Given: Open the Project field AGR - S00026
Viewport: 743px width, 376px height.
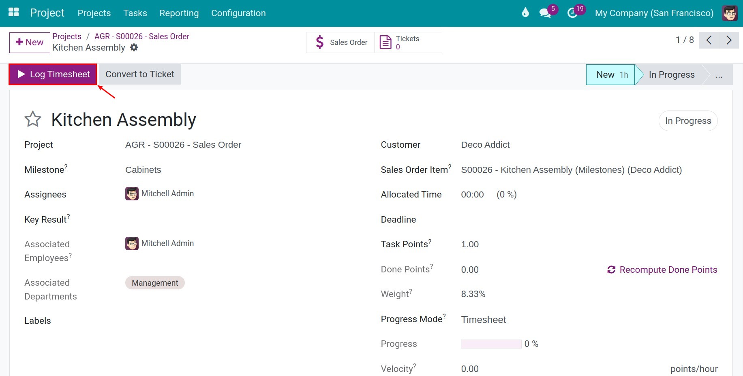Looking at the screenshot, I should coord(183,145).
